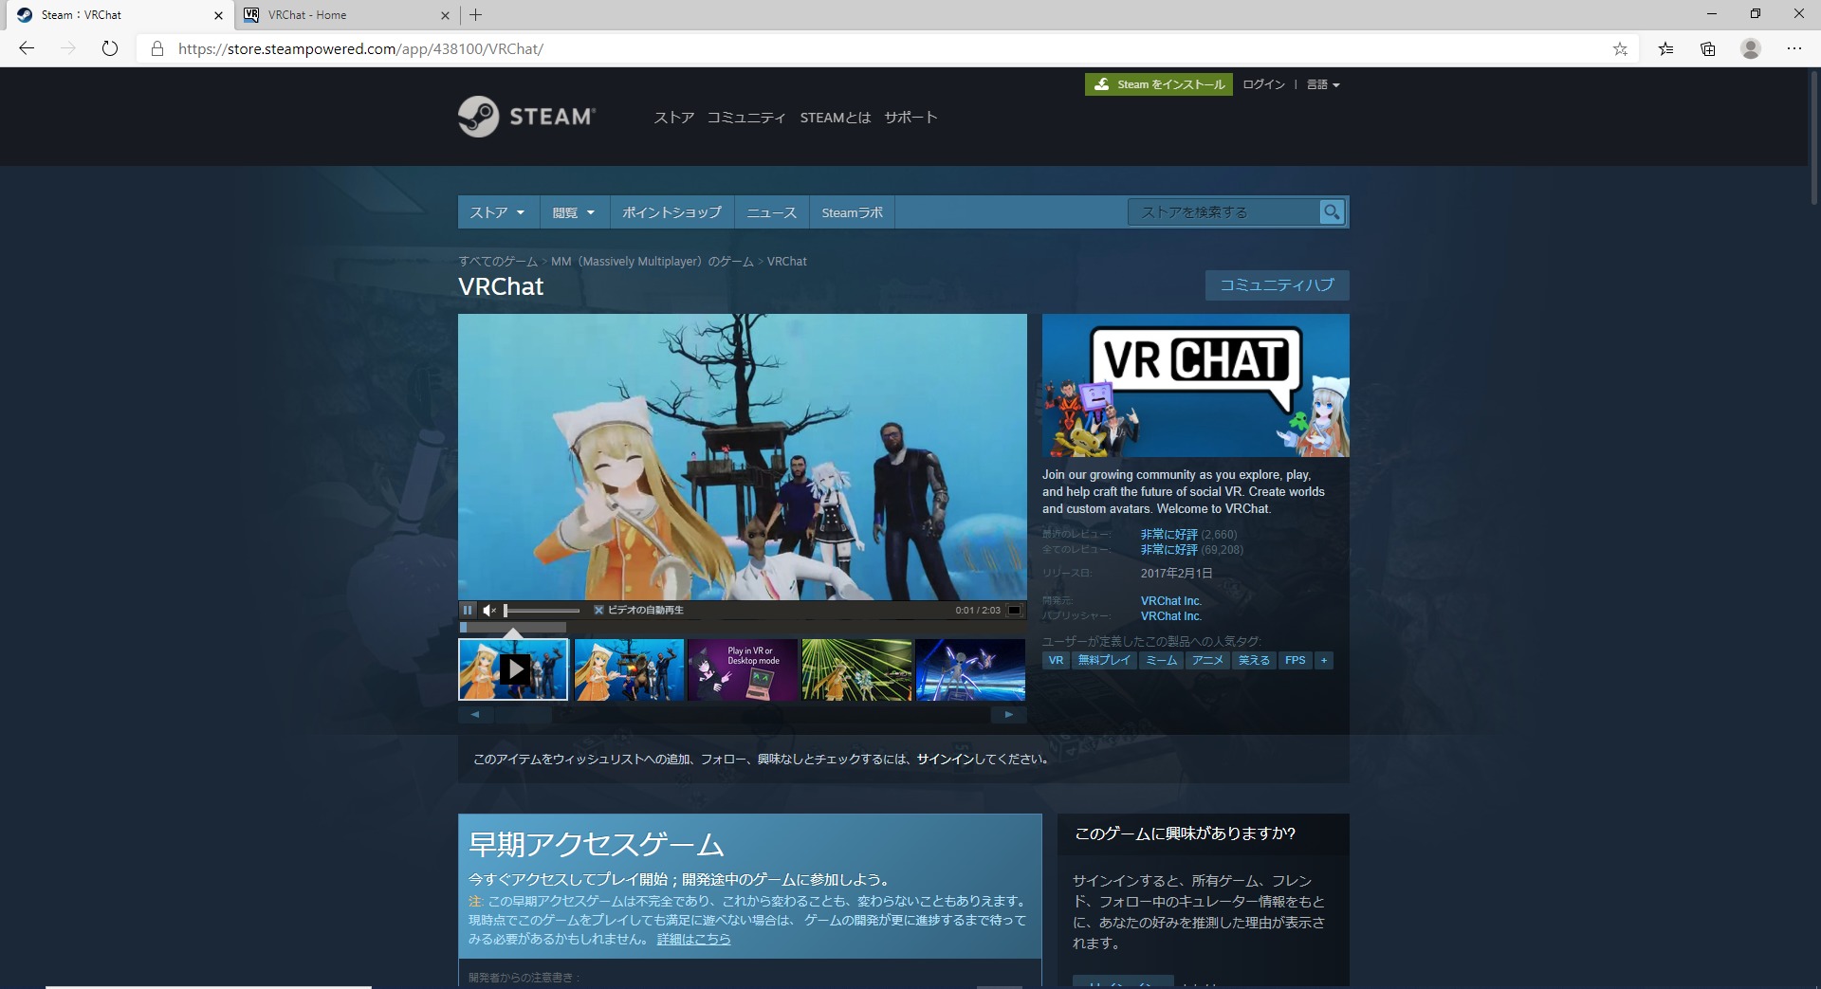Open the 言語 language dropdown
Image resolution: width=1821 pixels, height=989 pixels.
1322,84
